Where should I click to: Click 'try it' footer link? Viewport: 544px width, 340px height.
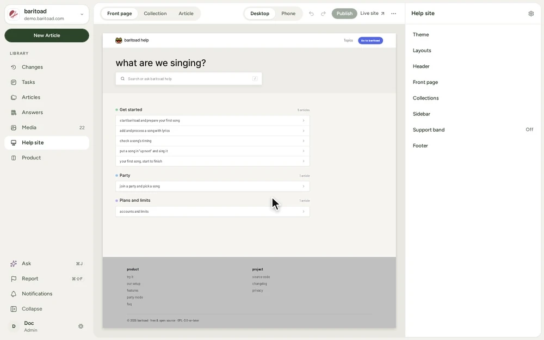click(130, 277)
